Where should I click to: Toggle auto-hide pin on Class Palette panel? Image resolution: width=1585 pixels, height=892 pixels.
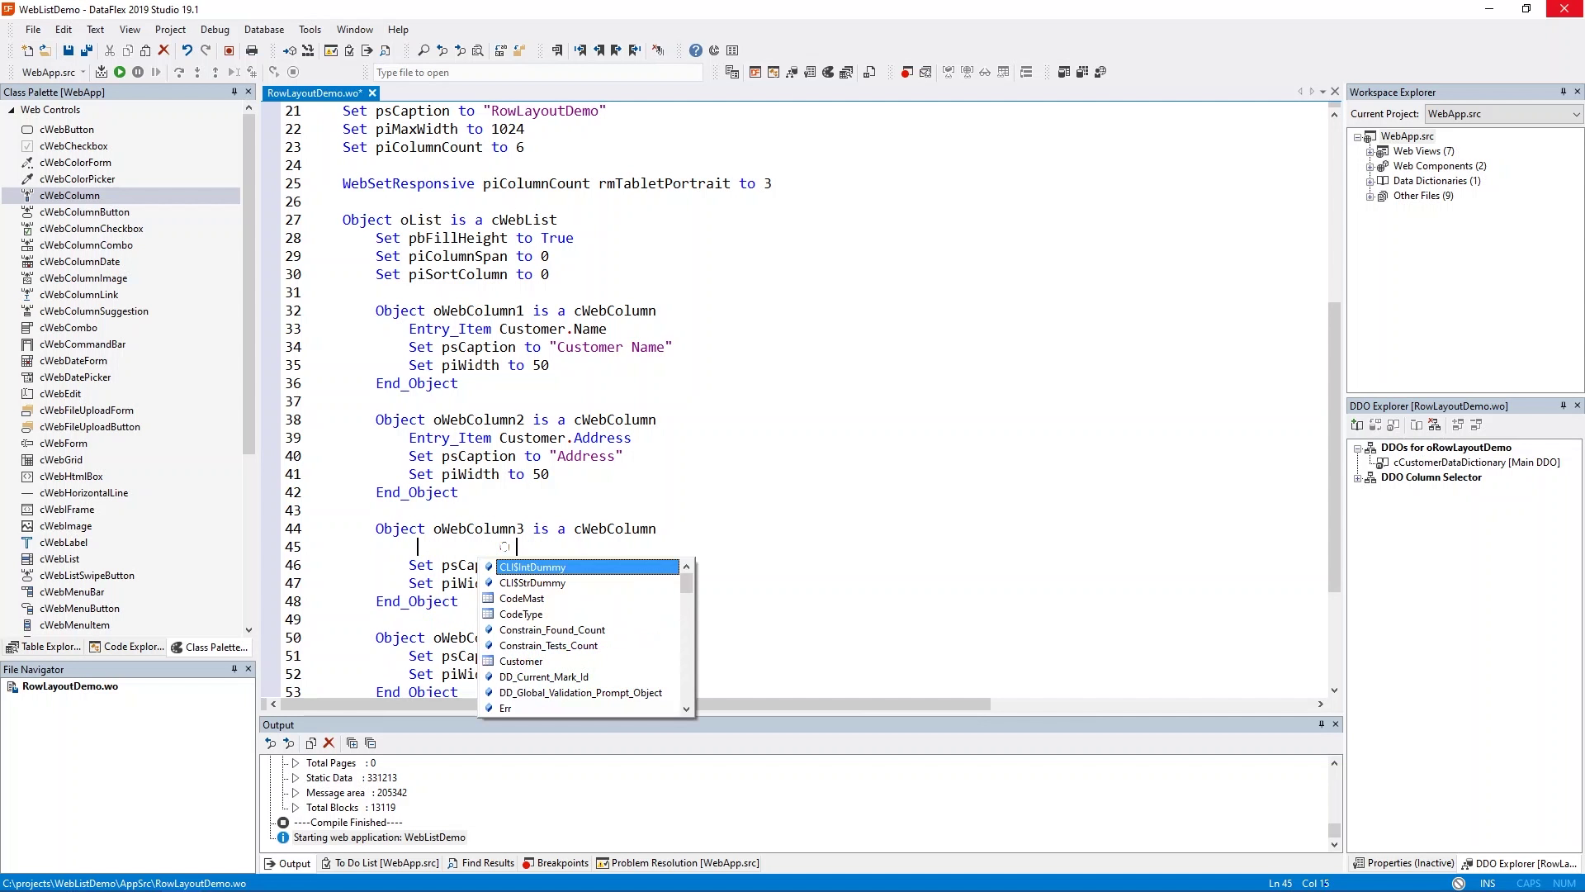[x=234, y=92]
